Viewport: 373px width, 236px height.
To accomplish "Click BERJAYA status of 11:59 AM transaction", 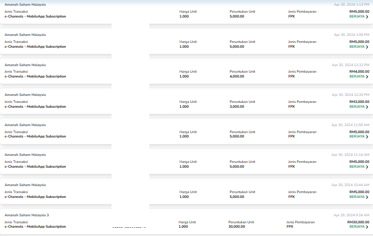I will click(357, 136).
